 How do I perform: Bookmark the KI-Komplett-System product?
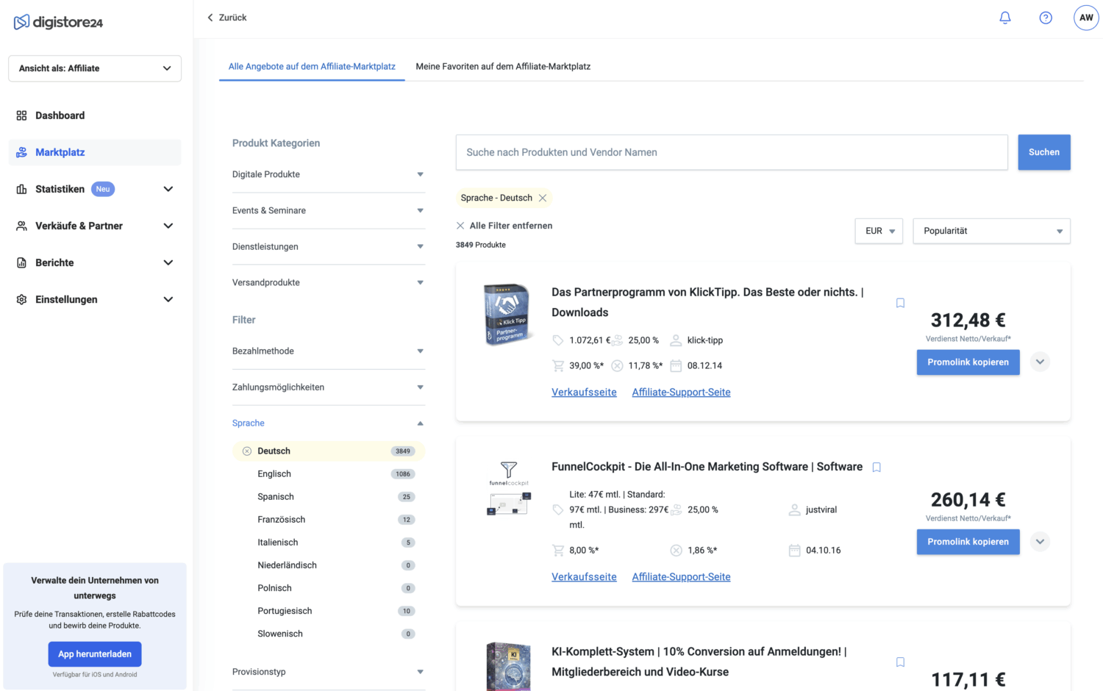(x=900, y=662)
